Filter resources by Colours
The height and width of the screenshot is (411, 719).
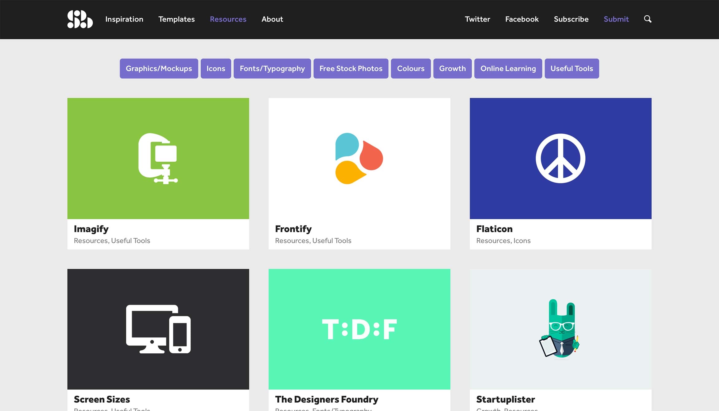(411, 68)
